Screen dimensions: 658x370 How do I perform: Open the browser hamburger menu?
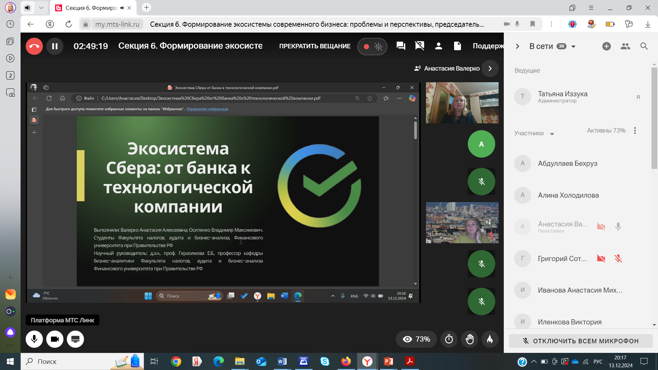coord(591,8)
